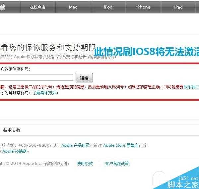Open the 在线商店 navigation tab
Image resolution: width=199 pixels, height=189 pixels.
tap(38, 7)
